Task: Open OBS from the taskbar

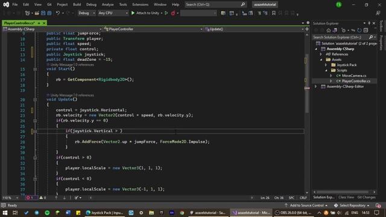Action: (294, 213)
